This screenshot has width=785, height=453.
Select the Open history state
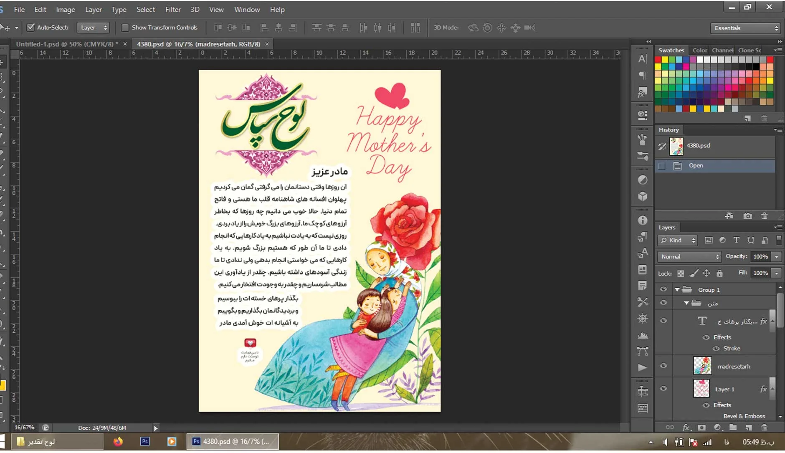coord(696,165)
